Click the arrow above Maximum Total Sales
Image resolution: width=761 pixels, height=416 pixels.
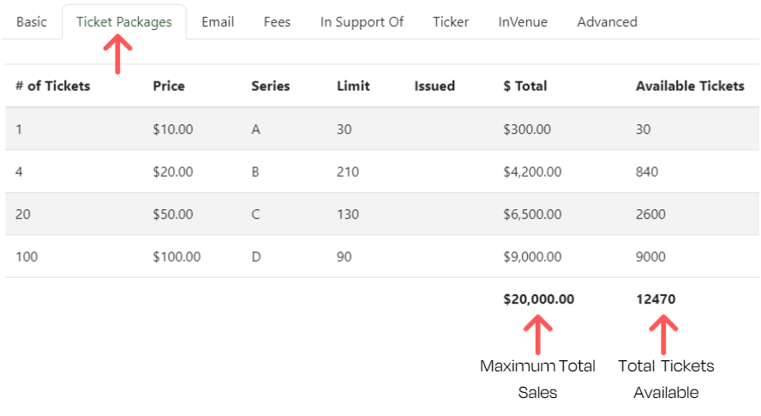(x=537, y=334)
